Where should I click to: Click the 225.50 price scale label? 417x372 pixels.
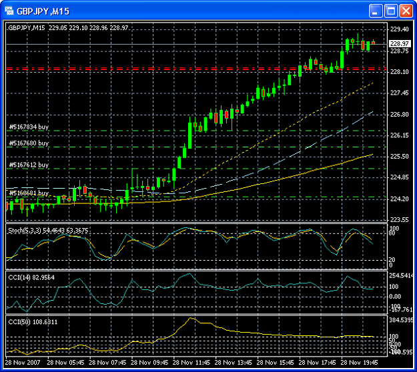pos(400,157)
